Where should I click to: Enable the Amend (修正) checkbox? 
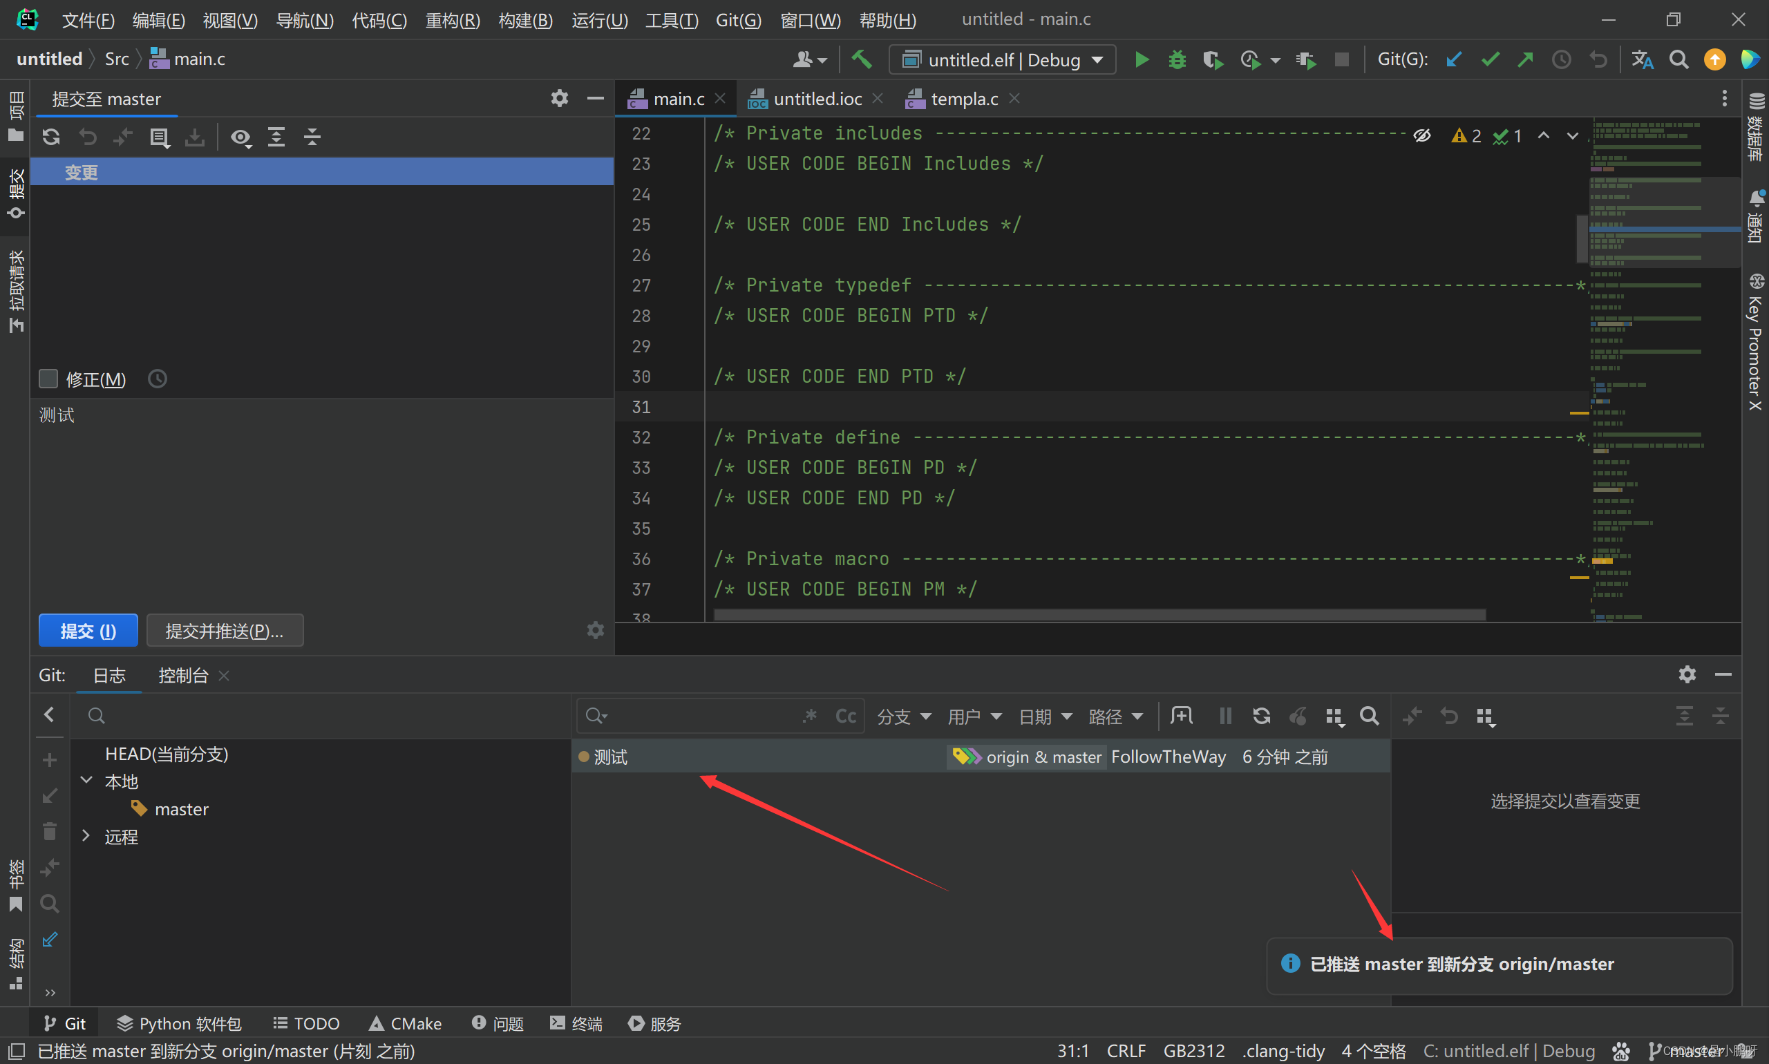coord(48,379)
